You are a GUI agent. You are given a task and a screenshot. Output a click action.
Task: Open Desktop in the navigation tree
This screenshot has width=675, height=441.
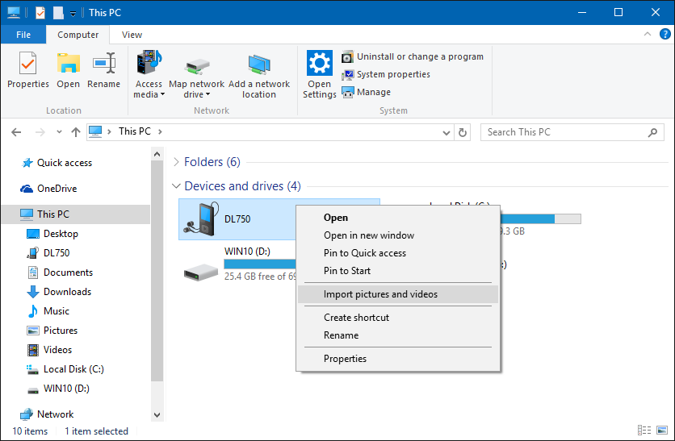(x=52, y=233)
